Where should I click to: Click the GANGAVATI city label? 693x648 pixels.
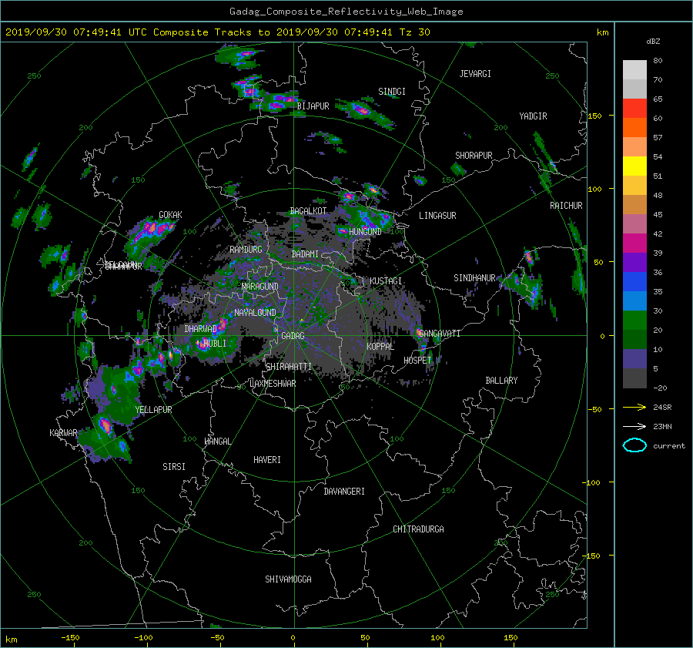(x=440, y=334)
